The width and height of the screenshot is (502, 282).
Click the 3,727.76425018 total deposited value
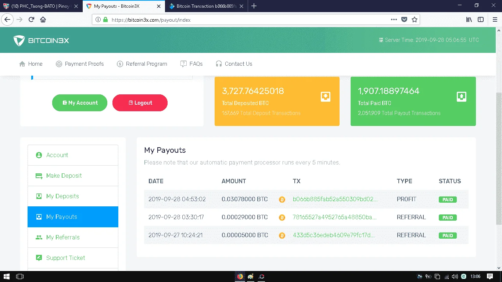click(x=253, y=91)
